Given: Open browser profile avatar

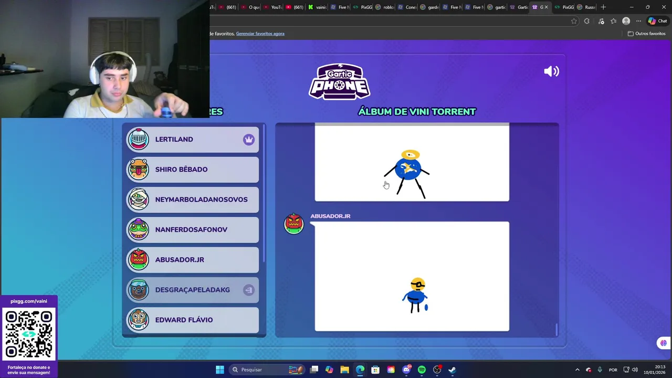Looking at the screenshot, I should pyautogui.click(x=626, y=21).
